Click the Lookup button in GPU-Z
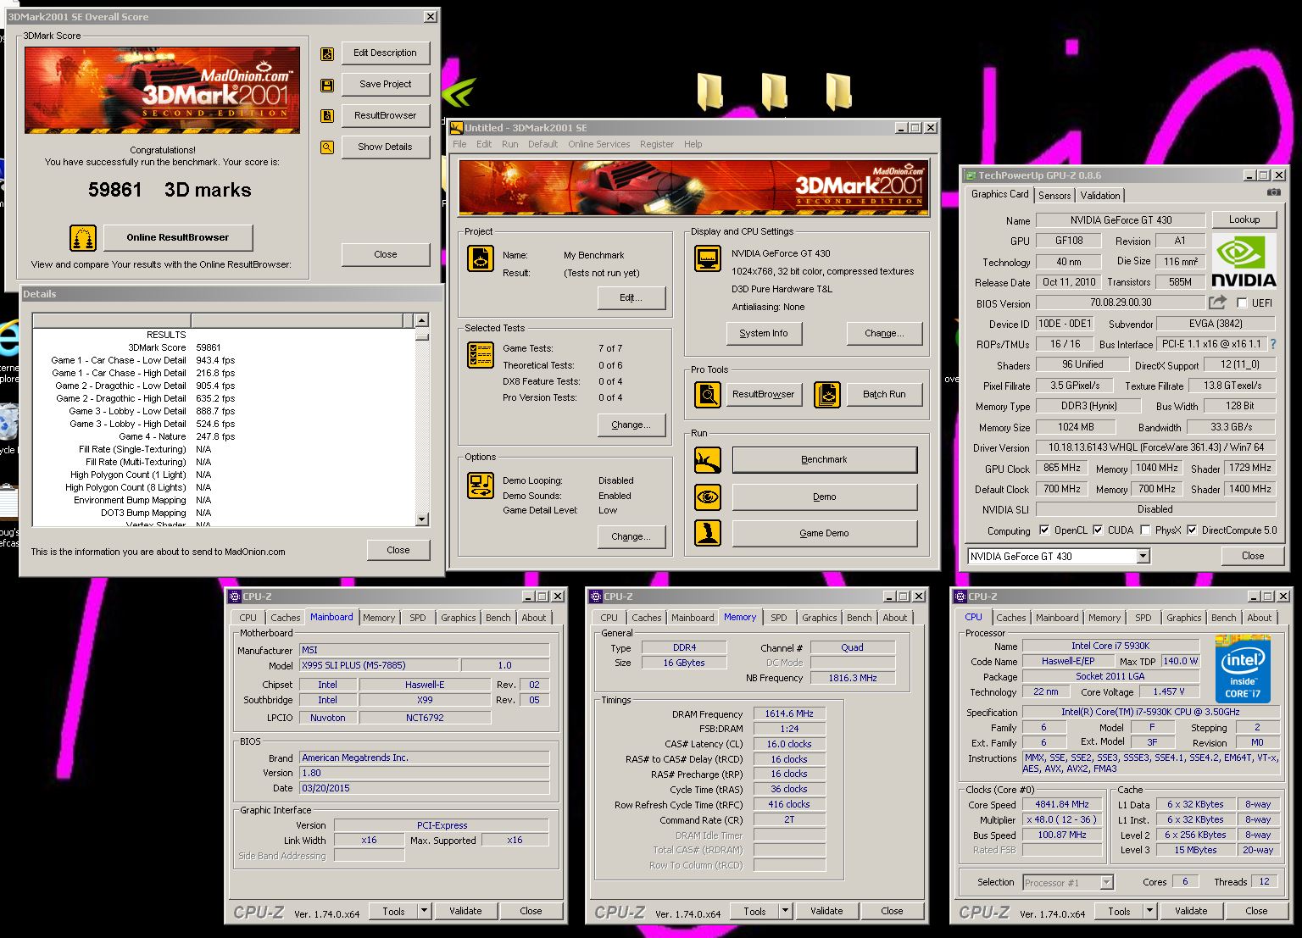 (1244, 219)
